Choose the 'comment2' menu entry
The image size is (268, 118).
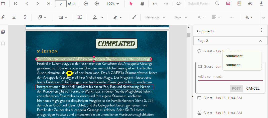pos(233,65)
